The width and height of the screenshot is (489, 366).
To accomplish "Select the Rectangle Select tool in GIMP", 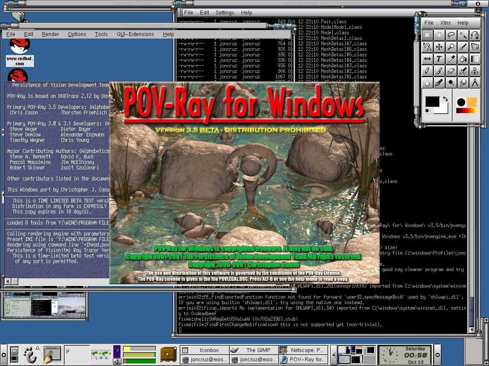I will tap(427, 35).
